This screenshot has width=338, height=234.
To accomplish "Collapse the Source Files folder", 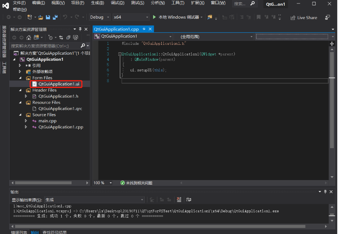I will pos(20,115).
